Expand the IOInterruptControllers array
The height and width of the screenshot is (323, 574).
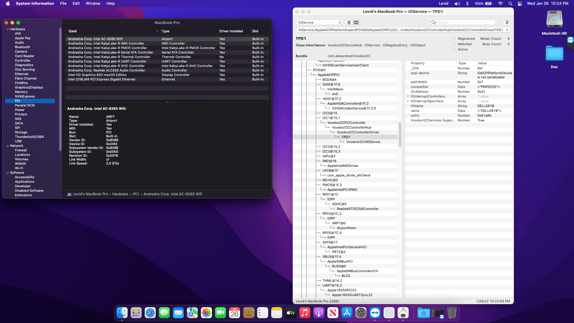click(x=408, y=96)
